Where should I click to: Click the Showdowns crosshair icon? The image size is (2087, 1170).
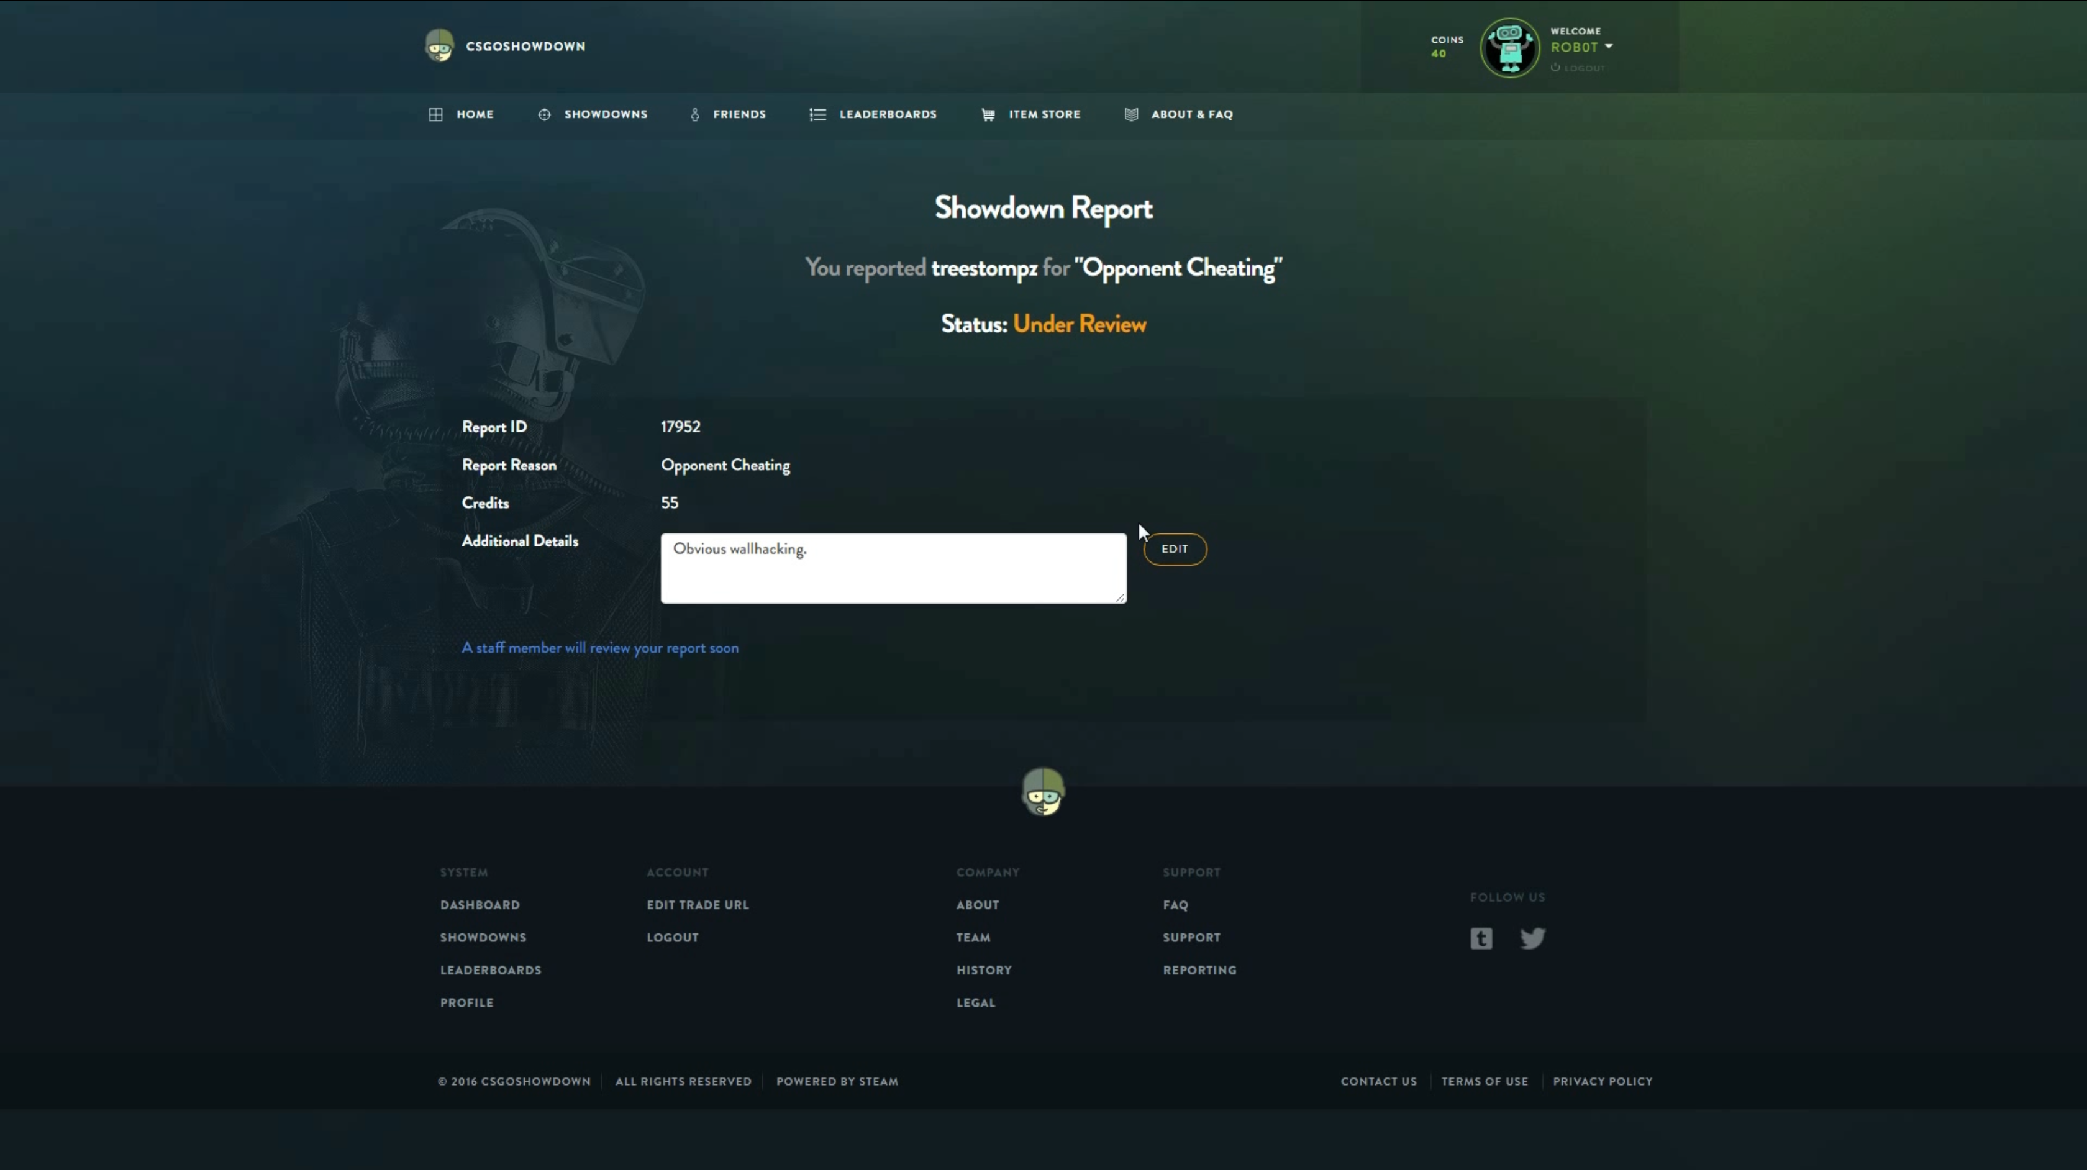(545, 114)
